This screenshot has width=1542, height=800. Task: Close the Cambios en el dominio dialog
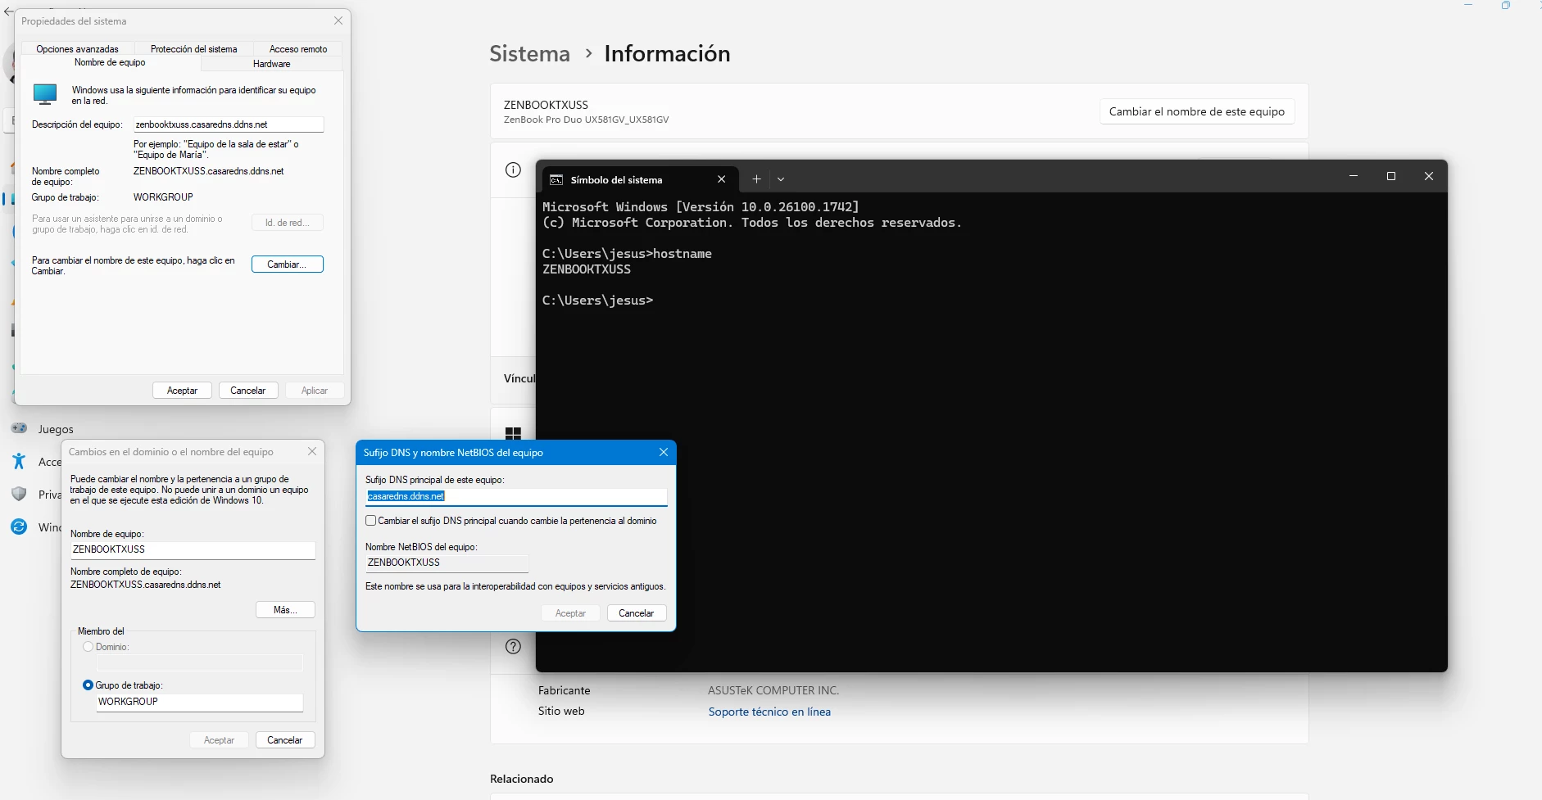click(x=312, y=451)
